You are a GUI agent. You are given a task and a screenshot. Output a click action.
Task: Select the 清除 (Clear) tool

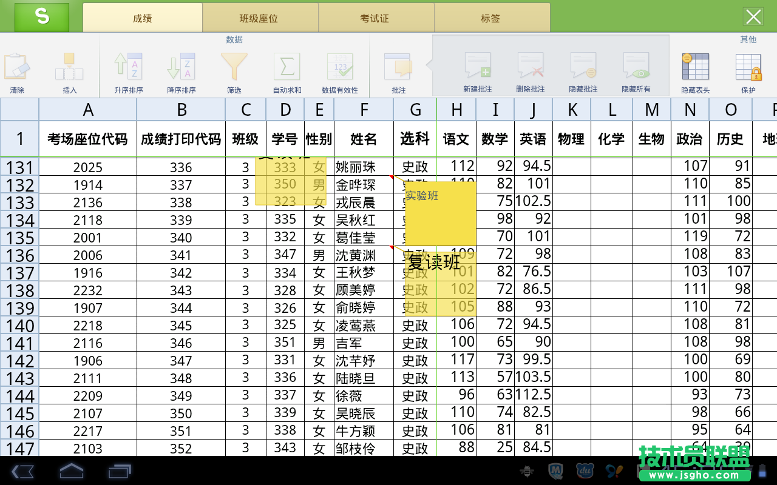coord(18,71)
